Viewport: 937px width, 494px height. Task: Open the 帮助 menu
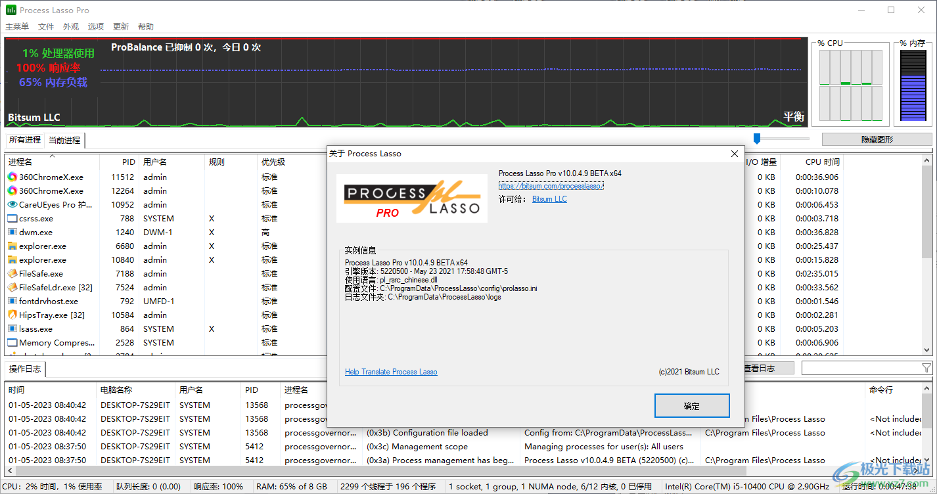pyautogui.click(x=146, y=27)
